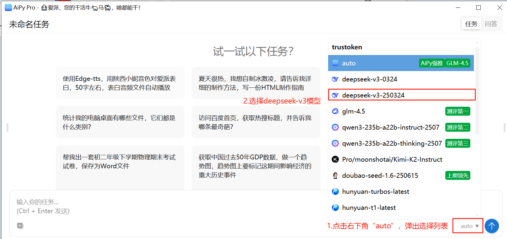This screenshot has height=239, width=507.
Task: Close the AiPy Pro window
Action: point(500,7)
